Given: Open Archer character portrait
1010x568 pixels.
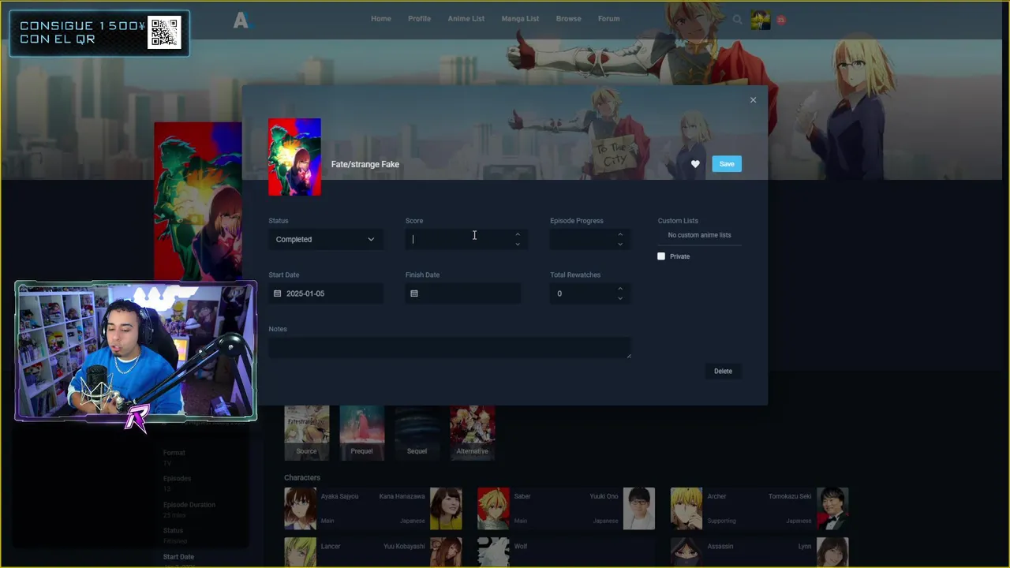Looking at the screenshot, I should pyautogui.click(x=686, y=508).
